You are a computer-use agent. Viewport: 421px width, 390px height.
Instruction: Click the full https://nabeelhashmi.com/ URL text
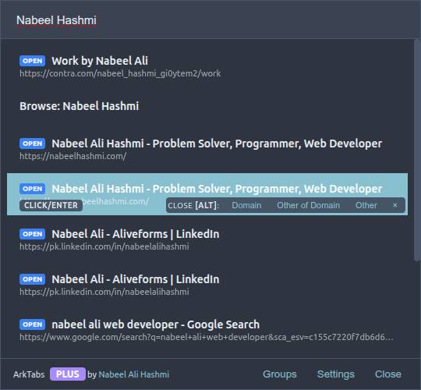(73, 156)
